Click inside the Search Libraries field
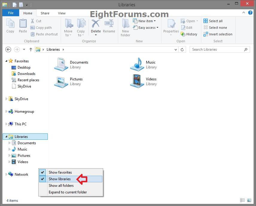This screenshot has width=256, height=206. pos(218,49)
